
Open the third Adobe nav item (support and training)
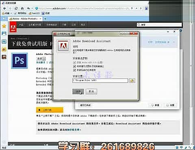coord(52,24)
